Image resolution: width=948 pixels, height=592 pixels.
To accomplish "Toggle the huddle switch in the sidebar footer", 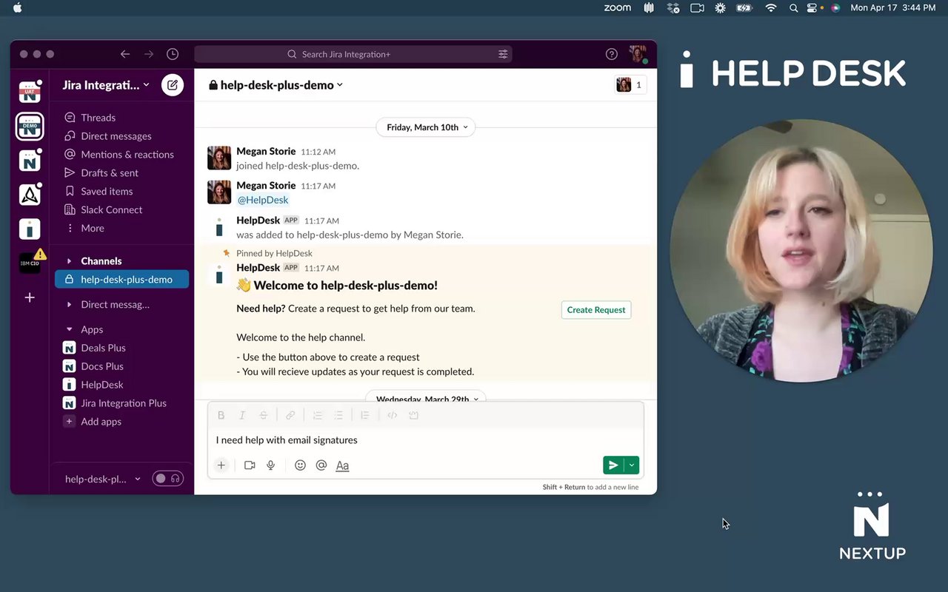I will (x=168, y=479).
